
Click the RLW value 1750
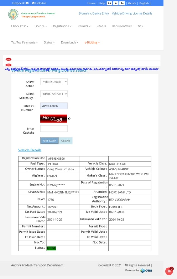(51, 200)
